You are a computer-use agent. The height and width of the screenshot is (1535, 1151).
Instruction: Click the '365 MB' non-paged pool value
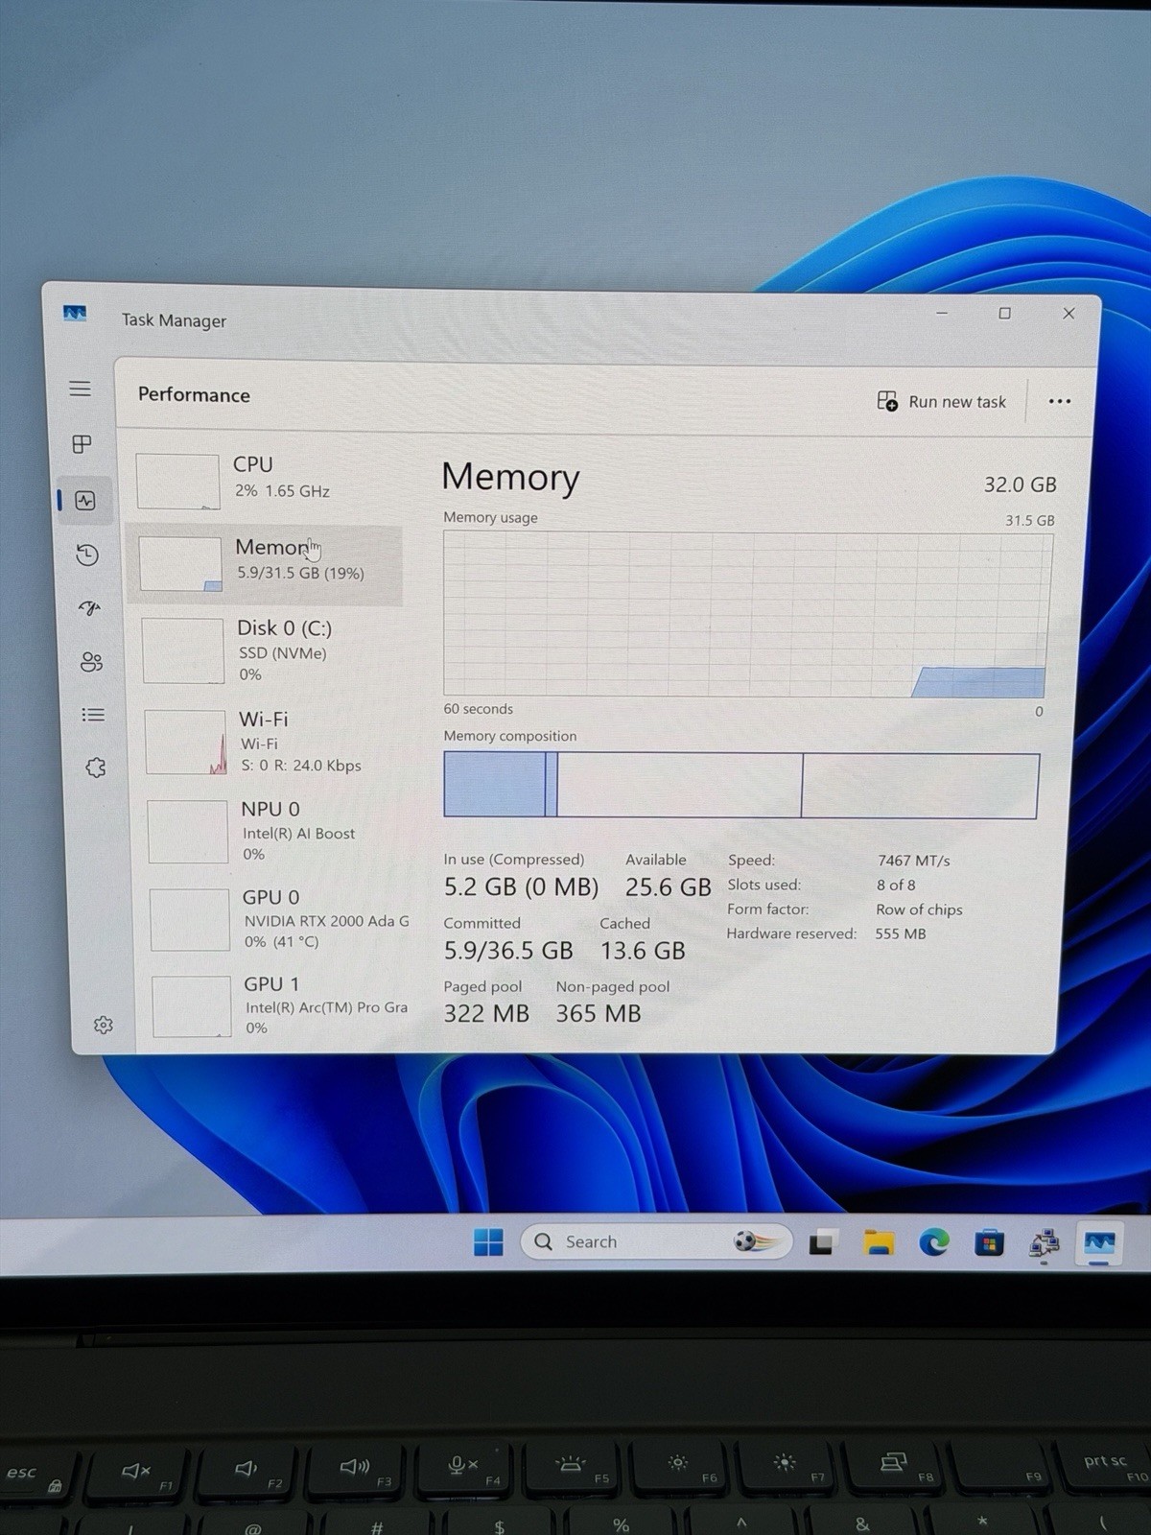point(599,1013)
